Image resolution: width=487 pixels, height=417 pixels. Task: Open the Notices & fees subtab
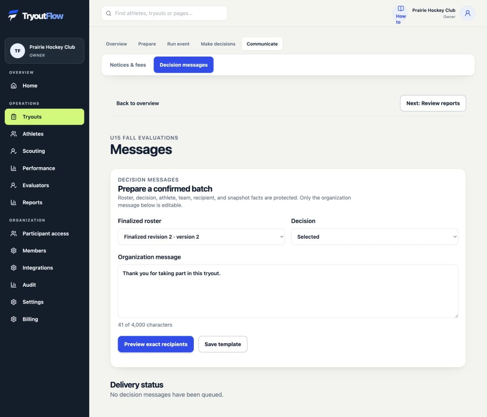pyautogui.click(x=128, y=65)
